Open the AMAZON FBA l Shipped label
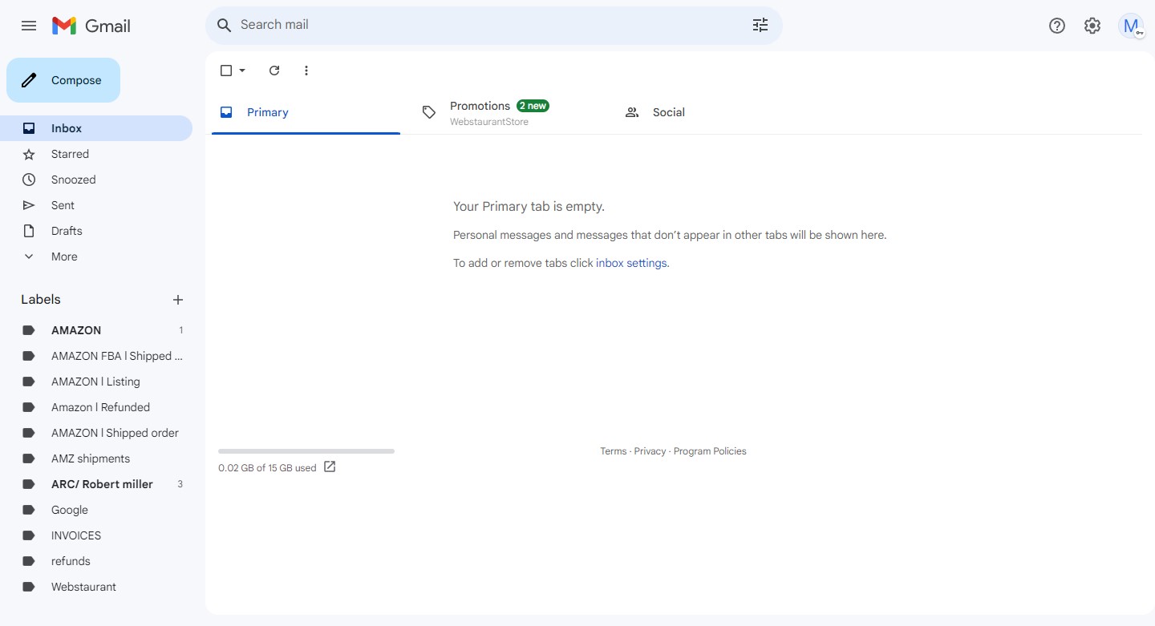 (x=96, y=356)
